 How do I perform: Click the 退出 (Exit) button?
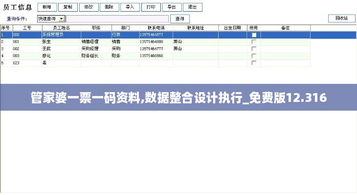point(193,7)
